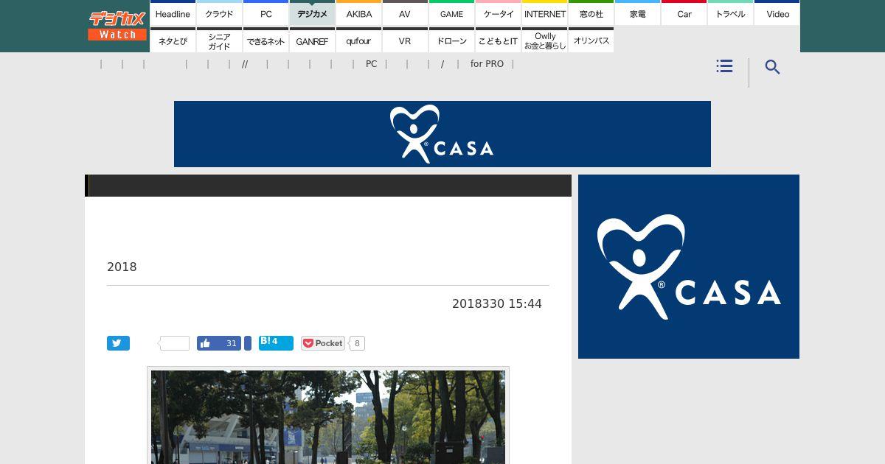Screen dimensions: 885x464
Task: Go to ネタとぴ section
Action: 173,41
